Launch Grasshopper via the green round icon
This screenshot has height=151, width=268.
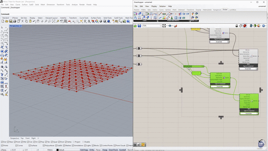point(124,21)
